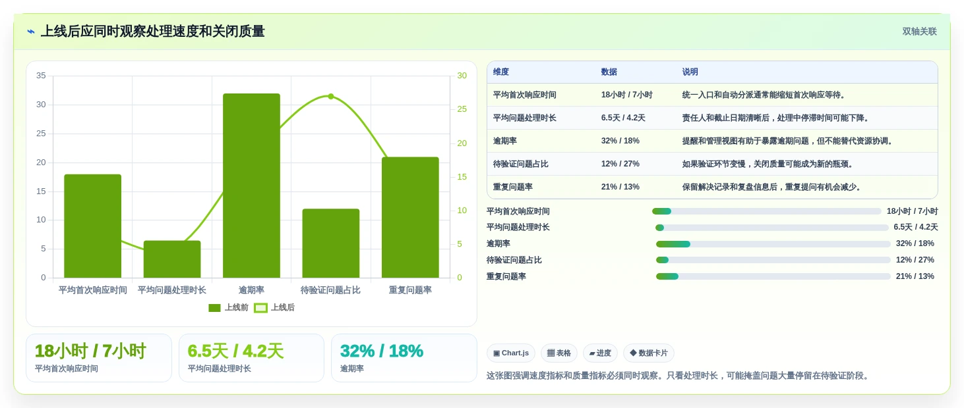Click description 如果验证环节变慢,关闭质量可能成为新的瓶颈
Image resolution: width=964 pixels, height=408 pixels.
(x=768, y=164)
